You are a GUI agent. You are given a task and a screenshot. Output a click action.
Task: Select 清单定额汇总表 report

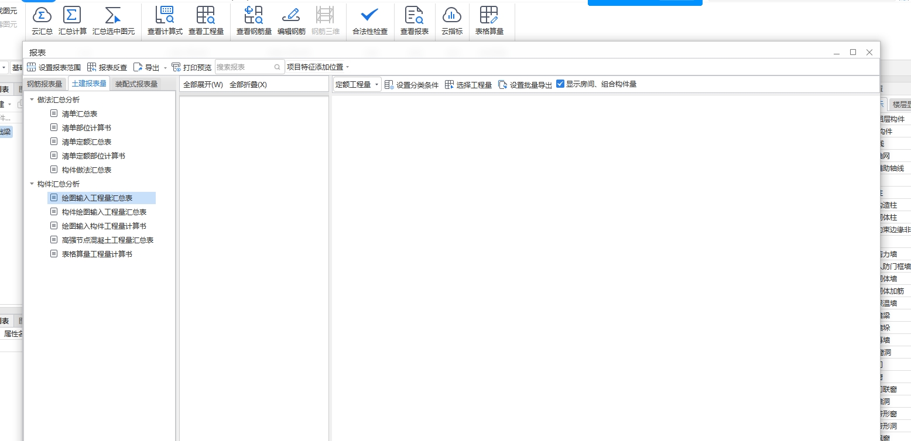pyautogui.click(x=87, y=142)
